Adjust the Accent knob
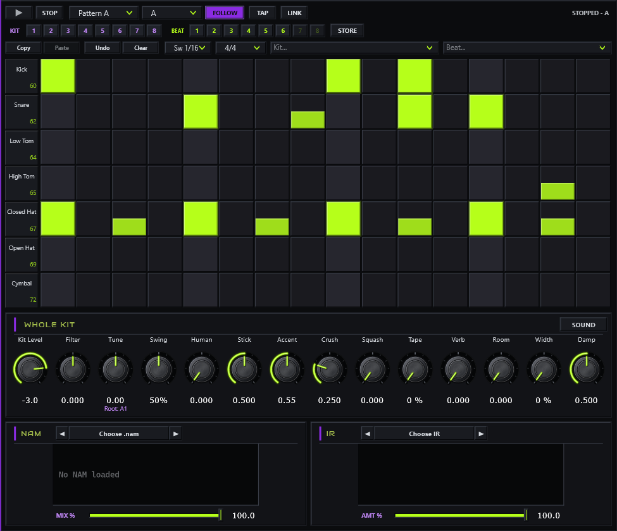Screen dimensions: 617x531 coord(287,368)
